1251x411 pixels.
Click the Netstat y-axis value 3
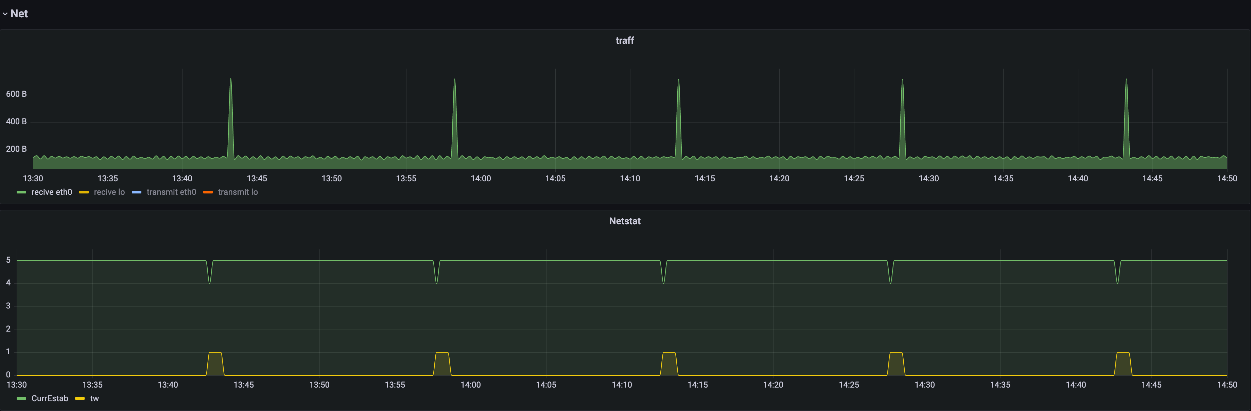tap(8, 306)
